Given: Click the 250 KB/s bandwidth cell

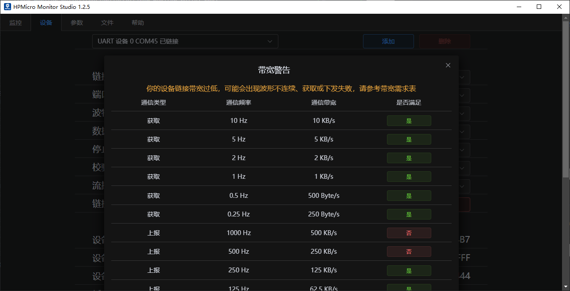Looking at the screenshot, I should tap(324, 252).
